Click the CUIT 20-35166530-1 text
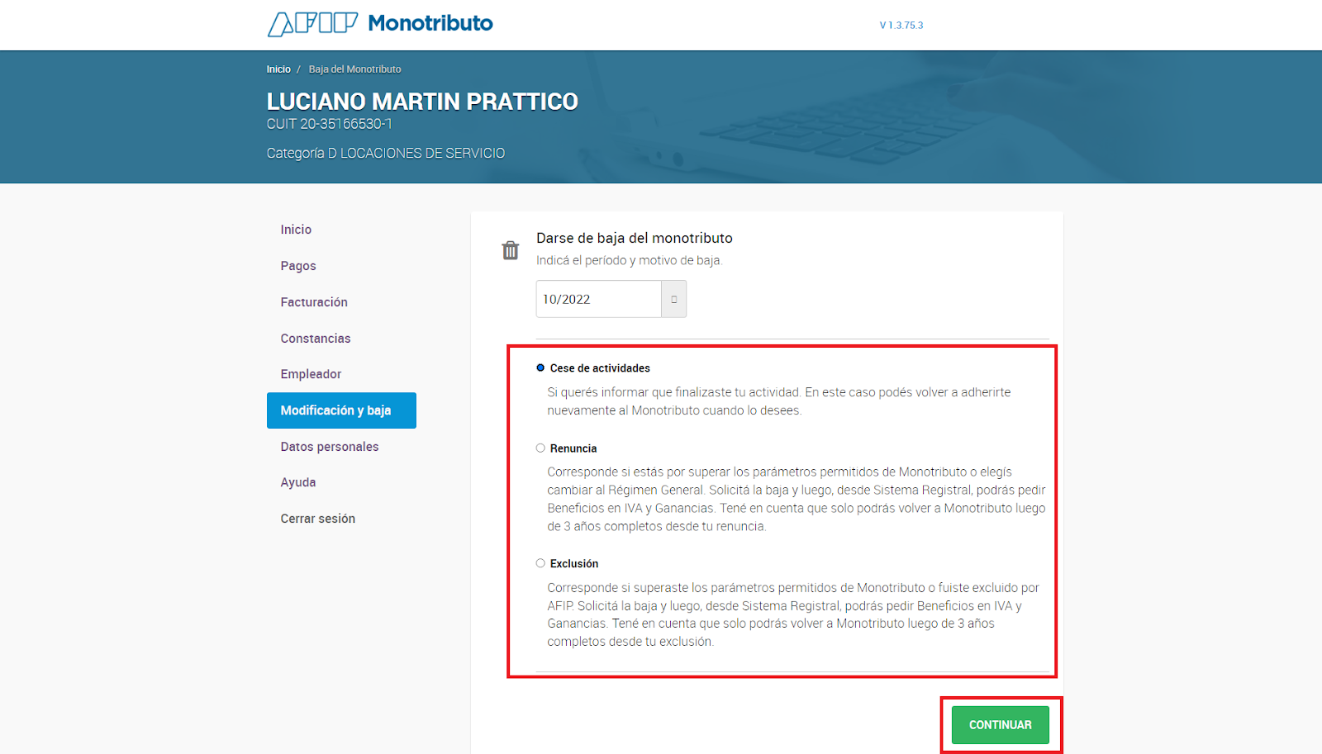The height and width of the screenshot is (754, 1322). pos(330,124)
